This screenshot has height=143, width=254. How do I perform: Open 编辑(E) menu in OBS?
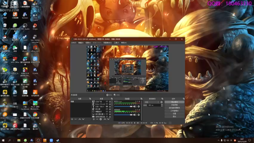(x=81, y=43)
